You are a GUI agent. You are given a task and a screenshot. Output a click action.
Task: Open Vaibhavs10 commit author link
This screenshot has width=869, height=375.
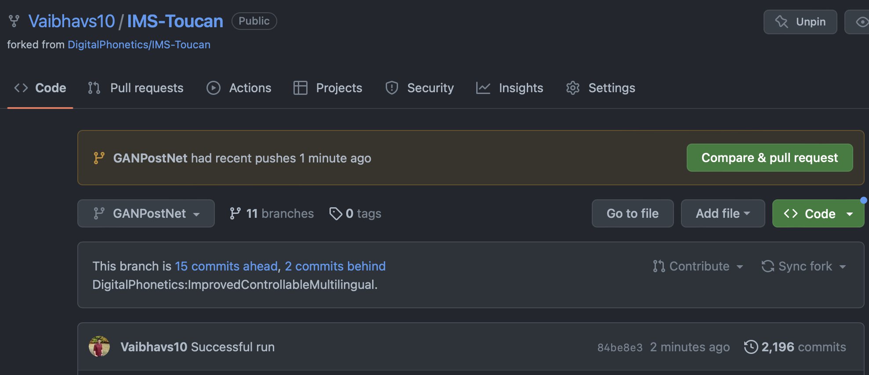tap(154, 347)
